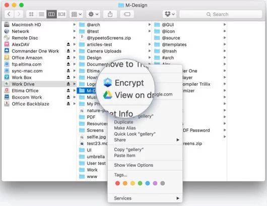Click Duplicate in the context menu
This screenshot has height=206, width=267.
pyautogui.click(x=123, y=122)
